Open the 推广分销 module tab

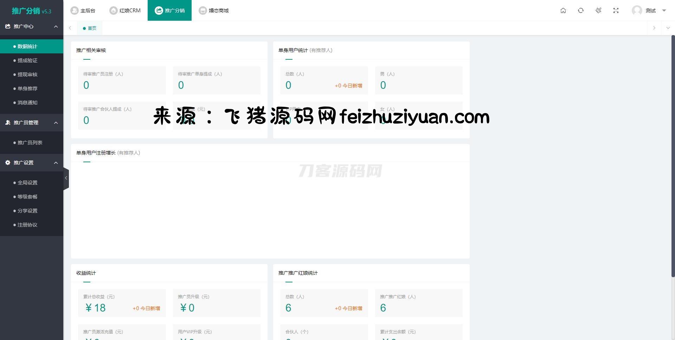click(x=169, y=11)
